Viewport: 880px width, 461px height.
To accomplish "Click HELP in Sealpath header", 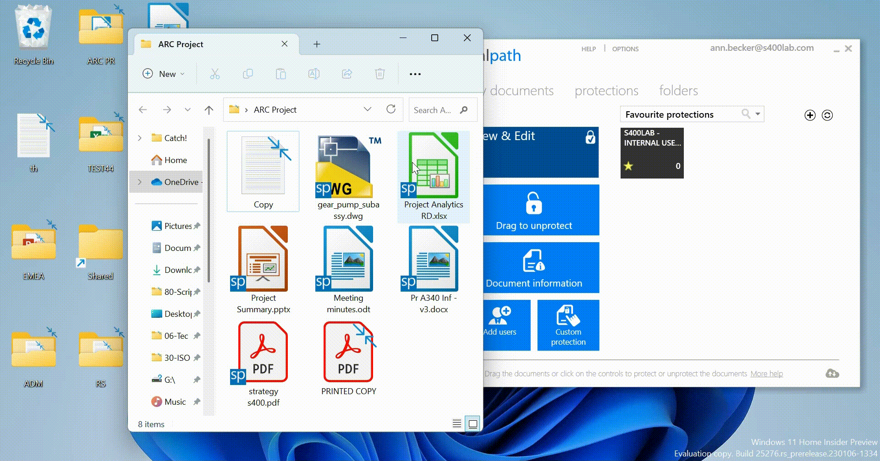I will click(x=589, y=49).
